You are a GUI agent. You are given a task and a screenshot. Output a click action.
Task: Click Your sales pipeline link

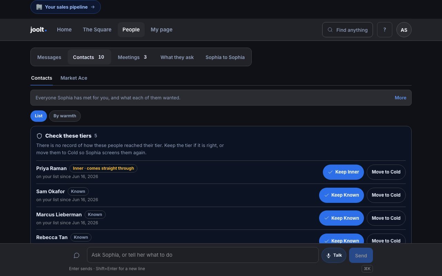tap(66, 7)
